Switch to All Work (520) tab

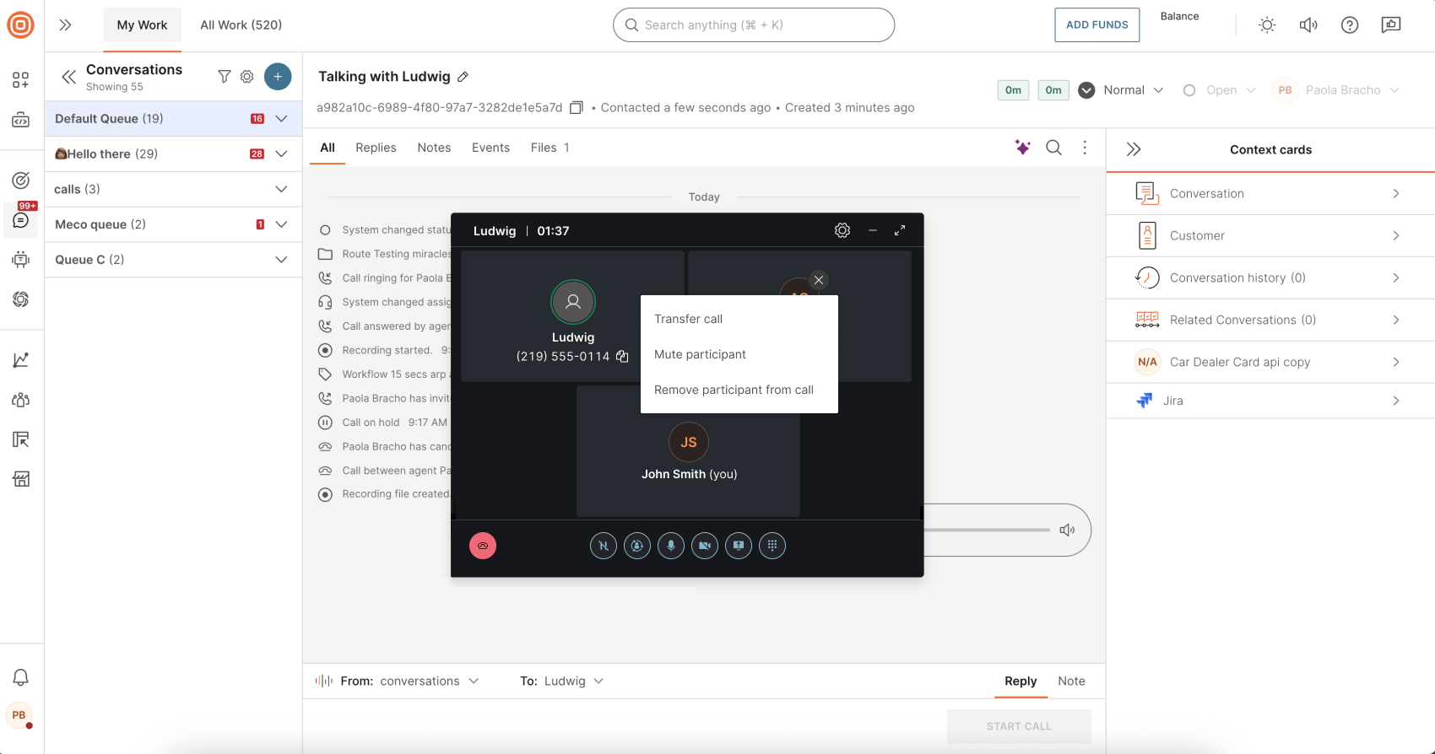241,25
